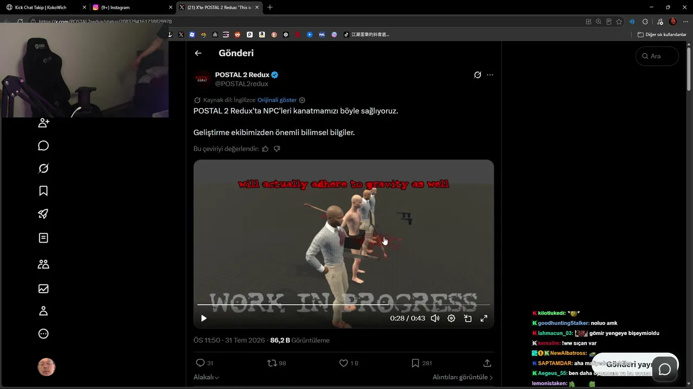Open browser extensions puzzle icon

pos(645,22)
